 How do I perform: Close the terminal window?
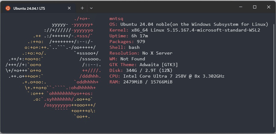point(269,7)
